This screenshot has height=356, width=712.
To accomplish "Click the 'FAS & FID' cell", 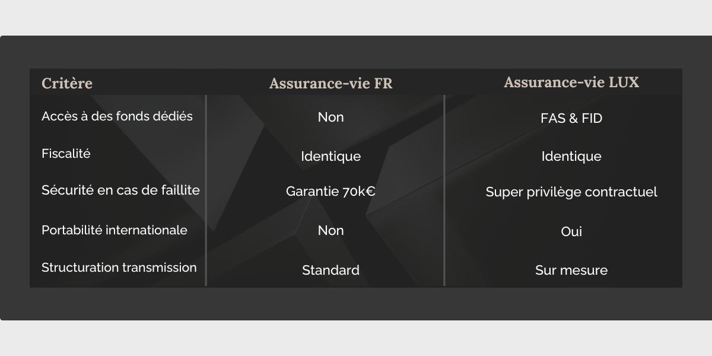I will pos(571,118).
